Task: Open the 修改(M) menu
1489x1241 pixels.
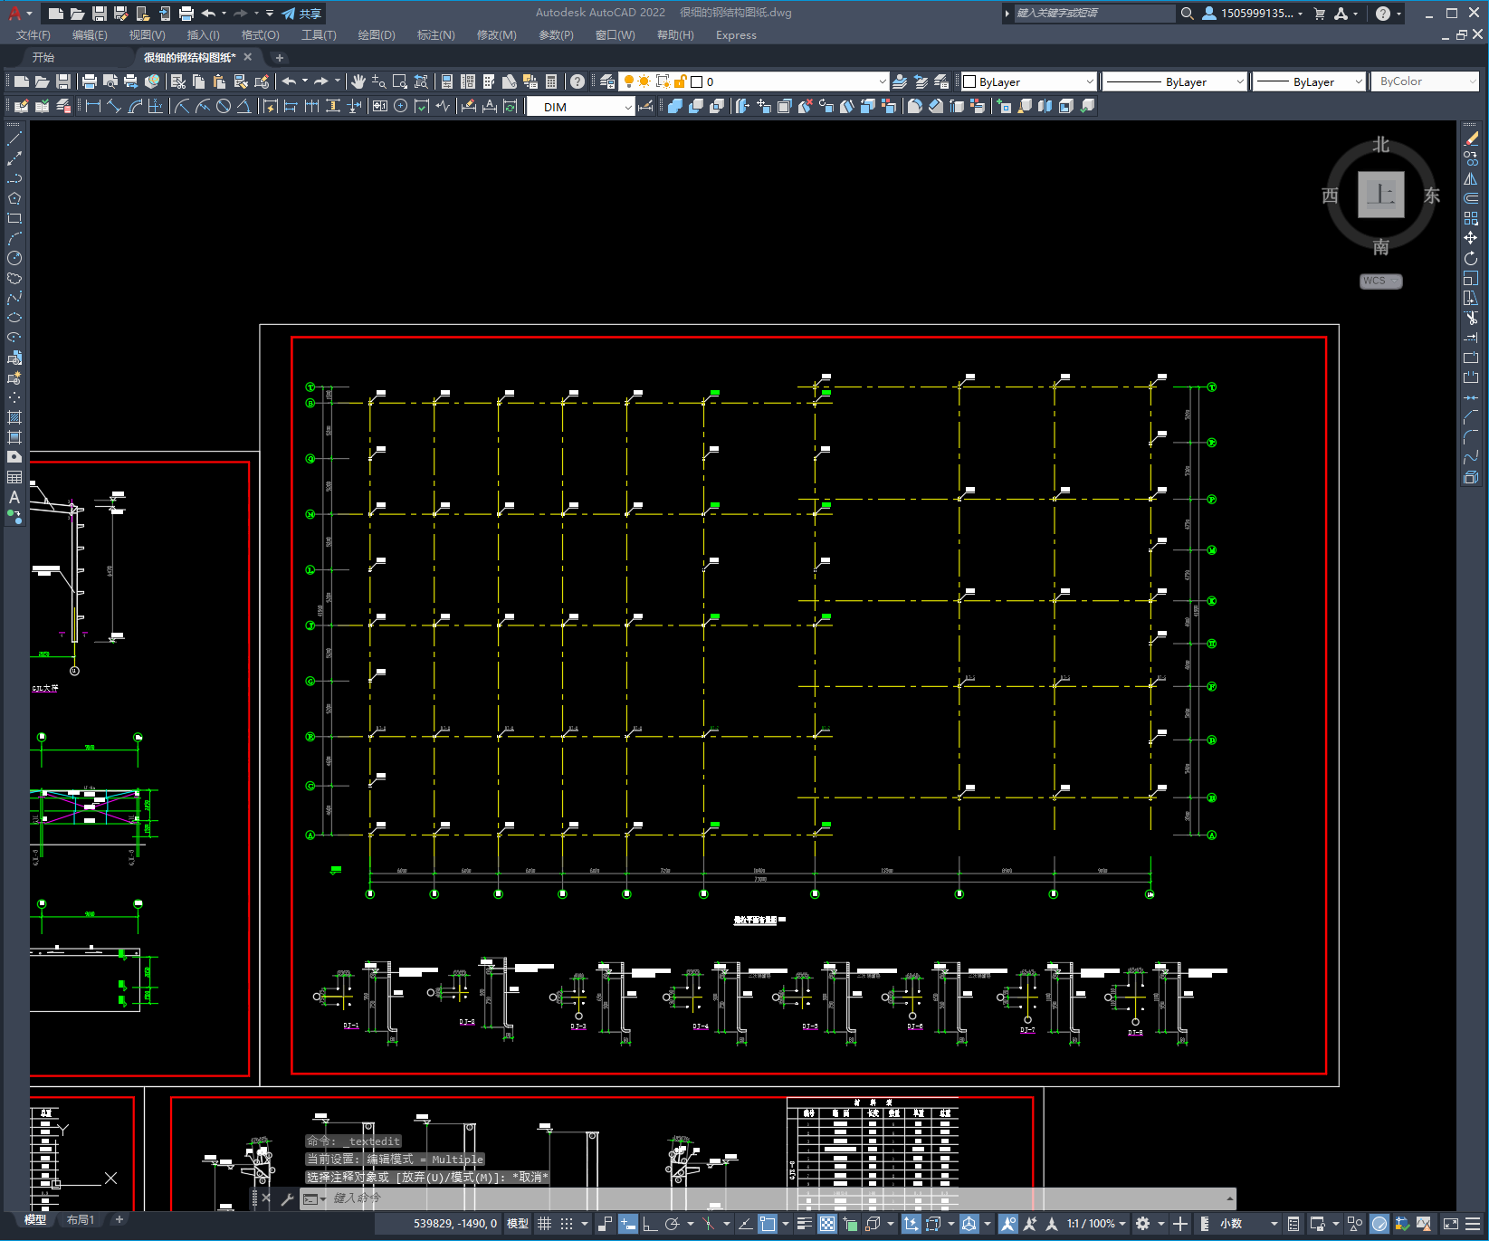Action: [x=496, y=35]
